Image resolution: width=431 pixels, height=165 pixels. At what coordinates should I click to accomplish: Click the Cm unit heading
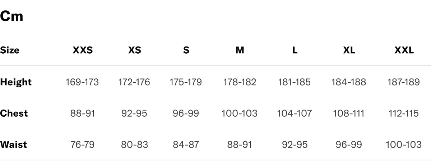(x=12, y=16)
